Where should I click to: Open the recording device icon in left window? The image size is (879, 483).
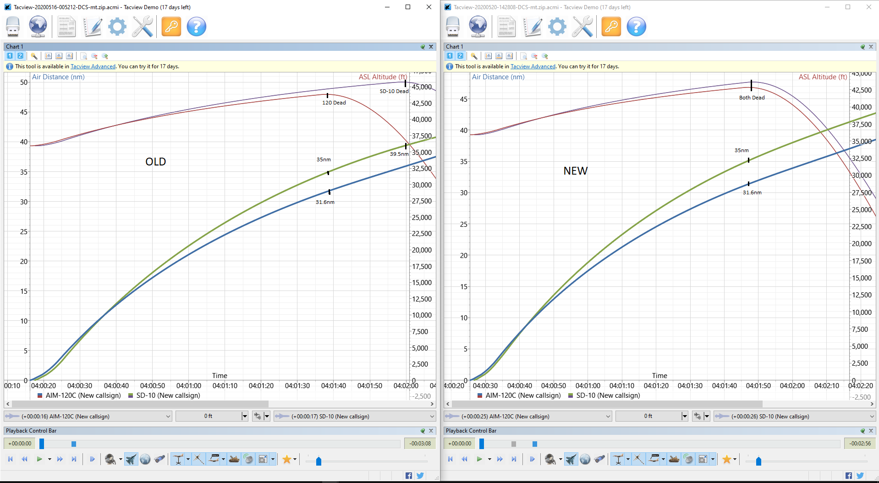(13, 27)
